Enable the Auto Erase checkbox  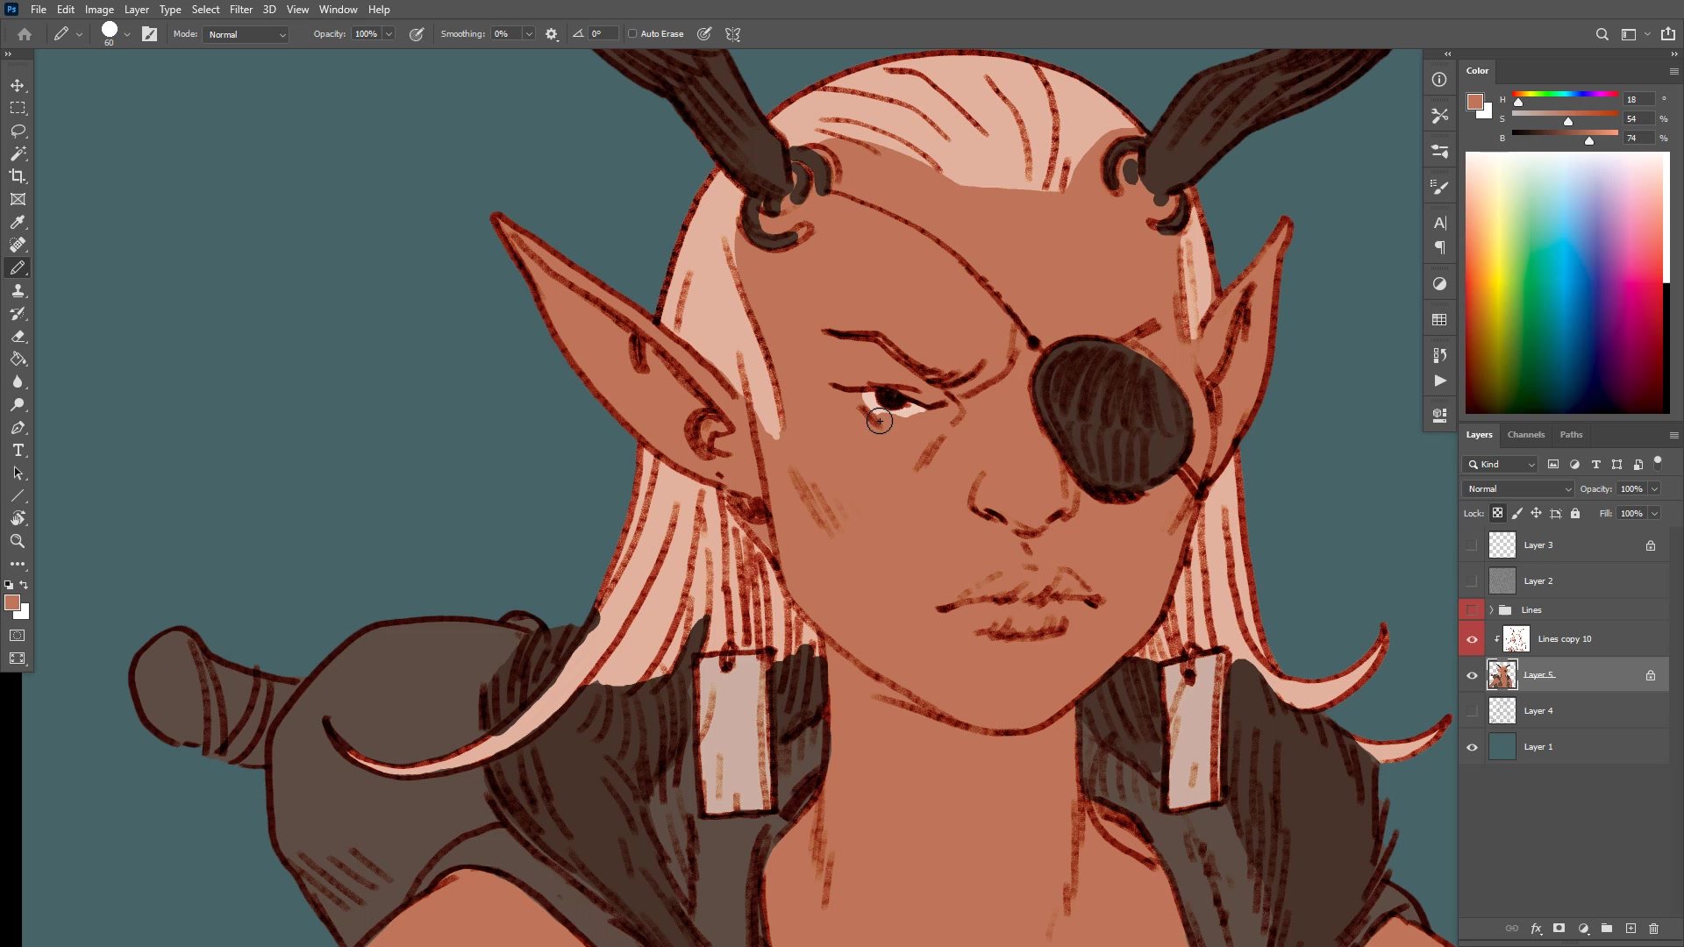(x=632, y=34)
